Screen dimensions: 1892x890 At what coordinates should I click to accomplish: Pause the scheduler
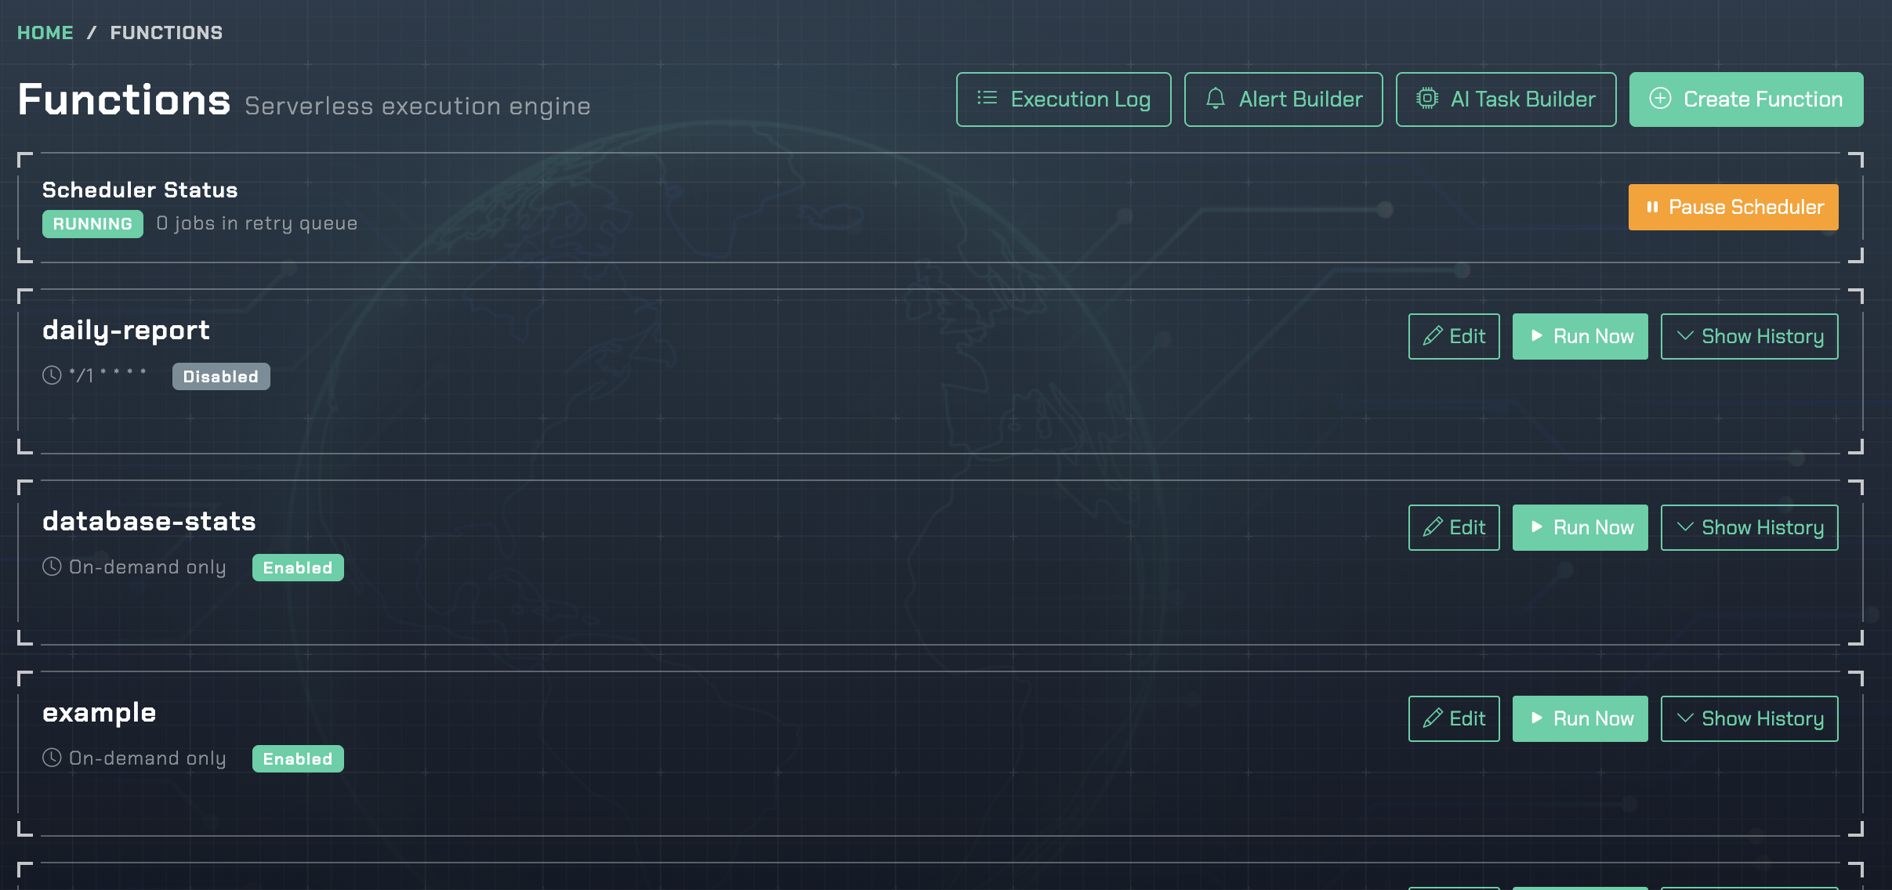tap(1733, 207)
